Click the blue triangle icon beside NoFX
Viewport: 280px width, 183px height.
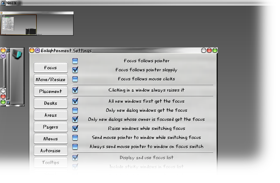[x=3, y=3]
